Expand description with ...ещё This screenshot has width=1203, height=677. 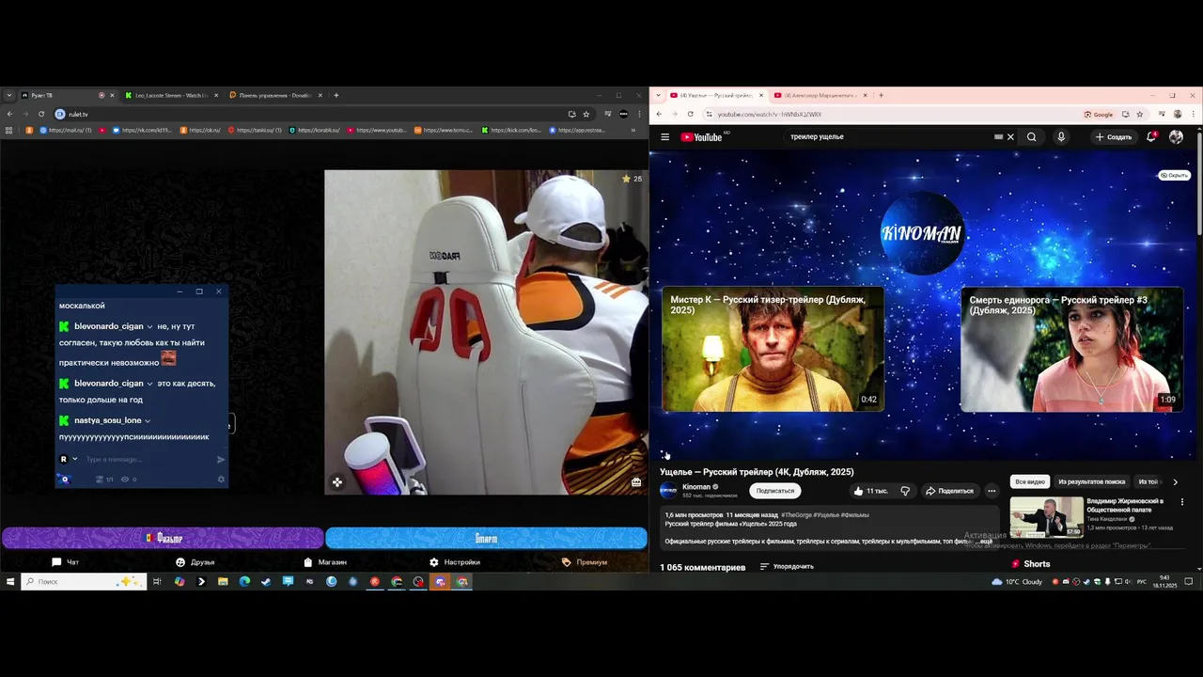[983, 542]
